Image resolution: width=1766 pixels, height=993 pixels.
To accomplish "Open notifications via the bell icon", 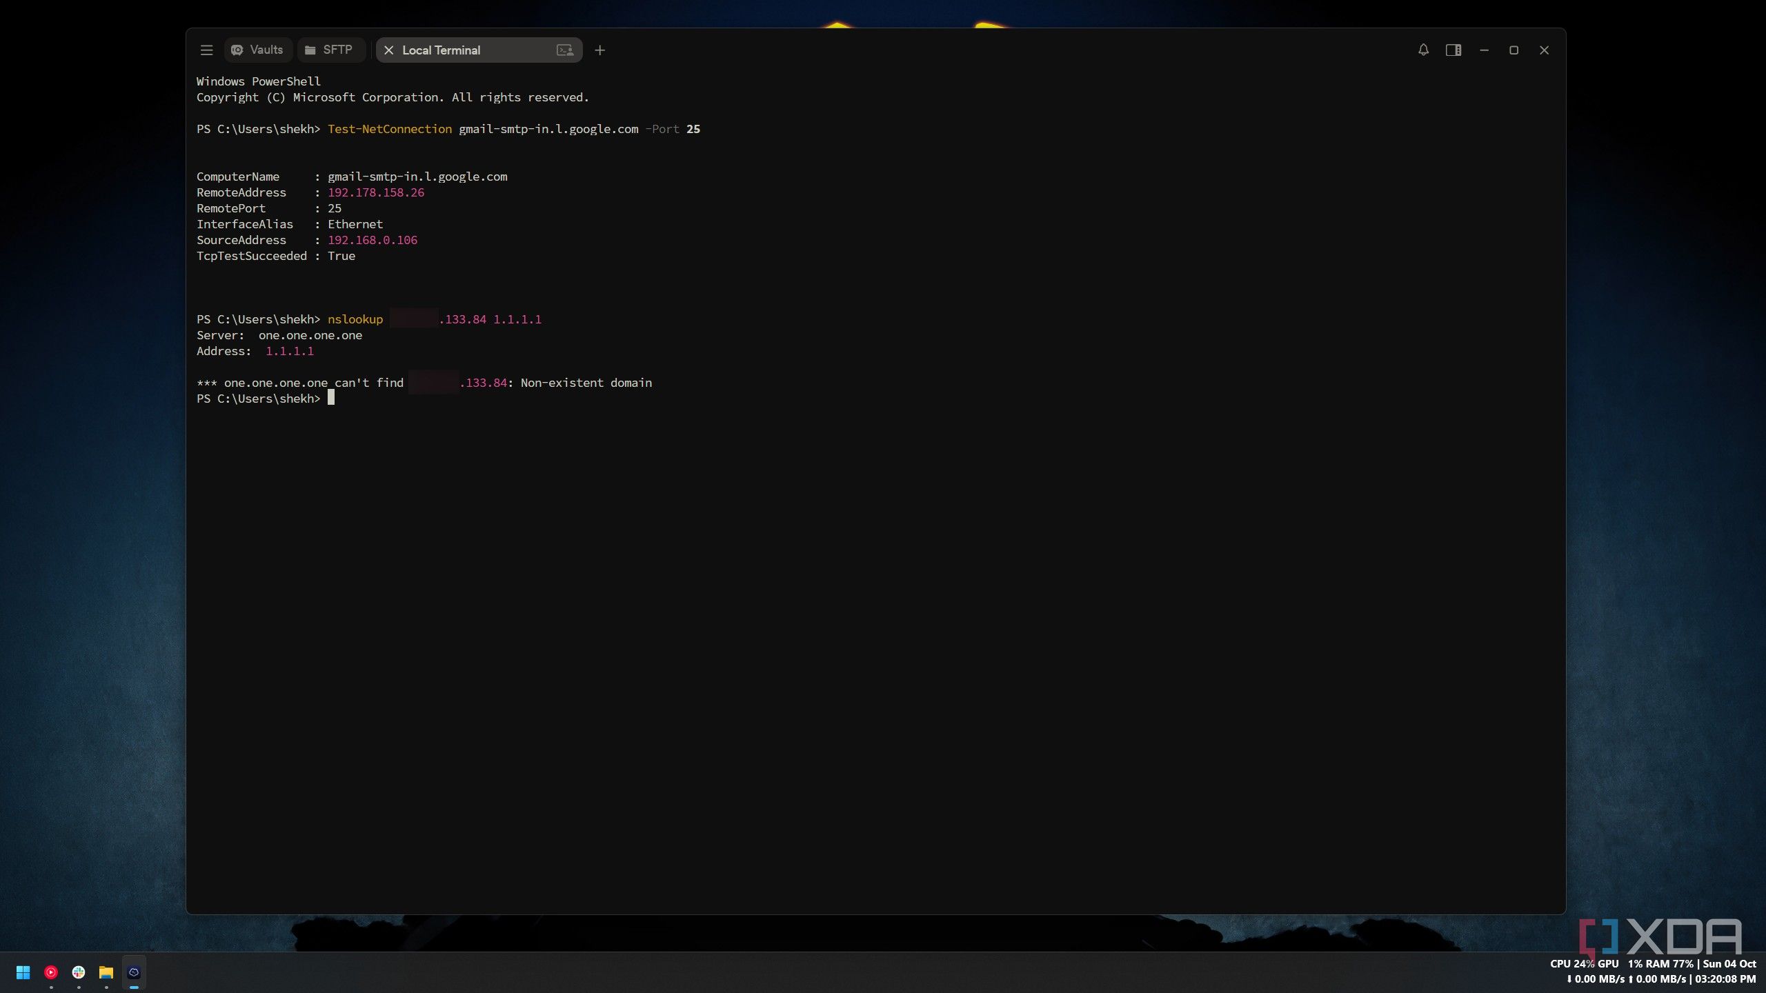I will [1423, 50].
